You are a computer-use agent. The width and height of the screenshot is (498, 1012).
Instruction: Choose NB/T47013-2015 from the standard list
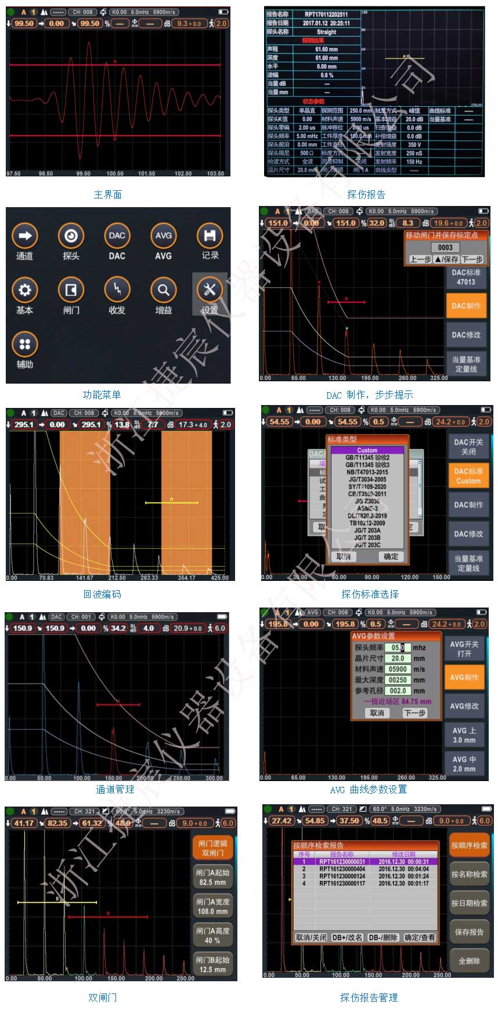(367, 472)
